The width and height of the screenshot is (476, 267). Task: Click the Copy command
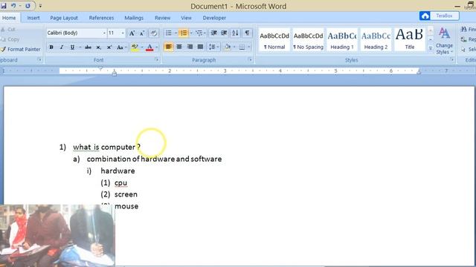coord(10,39)
